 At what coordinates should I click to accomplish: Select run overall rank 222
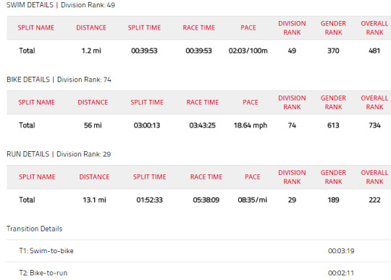[x=374, y=200]
